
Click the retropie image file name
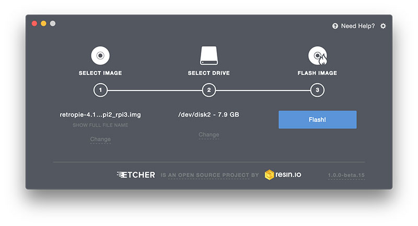pos(100,115)
